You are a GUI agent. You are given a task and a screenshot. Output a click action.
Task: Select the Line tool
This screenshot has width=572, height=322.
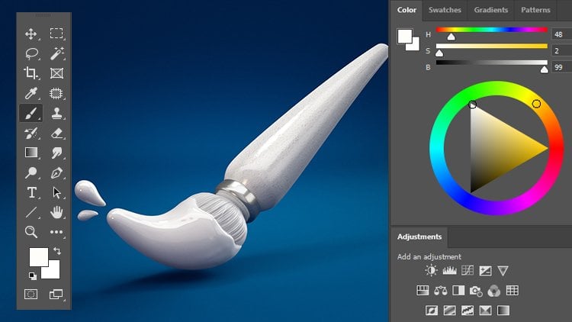(x=31, y=212)
